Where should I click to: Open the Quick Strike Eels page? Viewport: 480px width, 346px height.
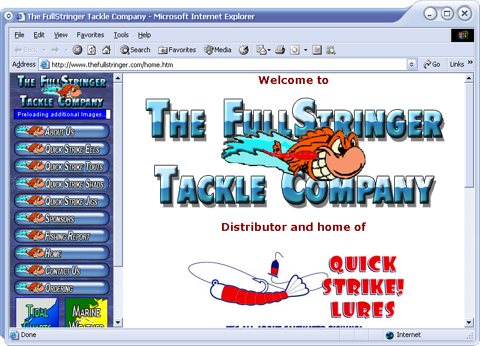(62, 149)
